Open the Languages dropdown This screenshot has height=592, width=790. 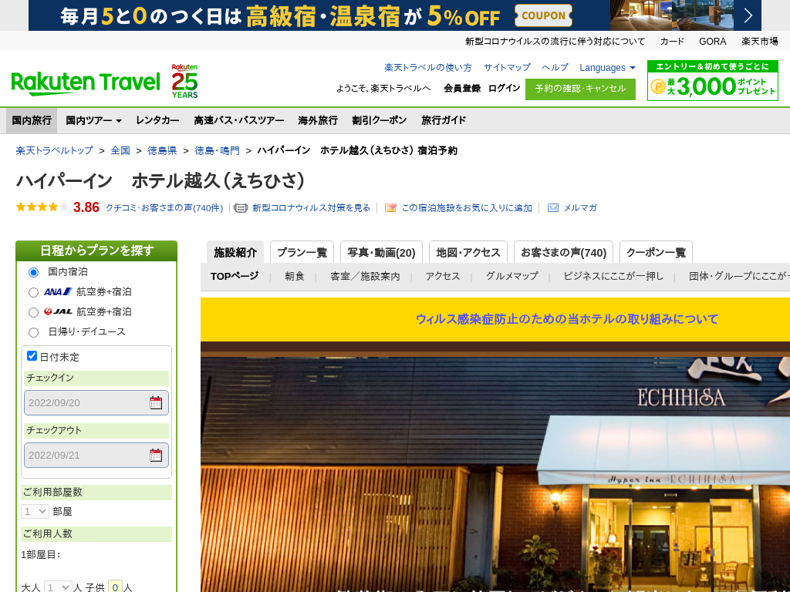607,68
